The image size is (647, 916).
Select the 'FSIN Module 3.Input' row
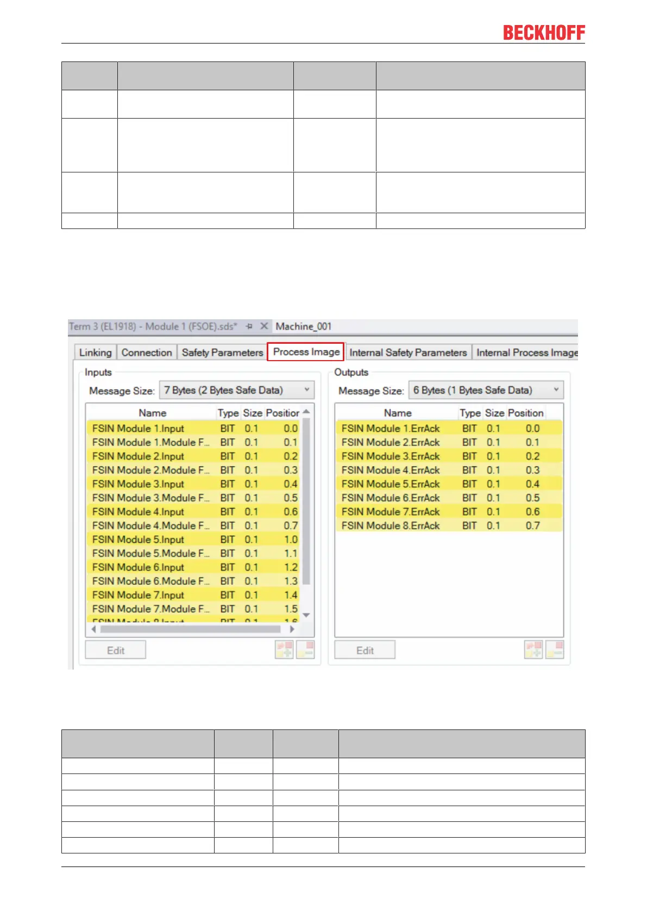194,484
